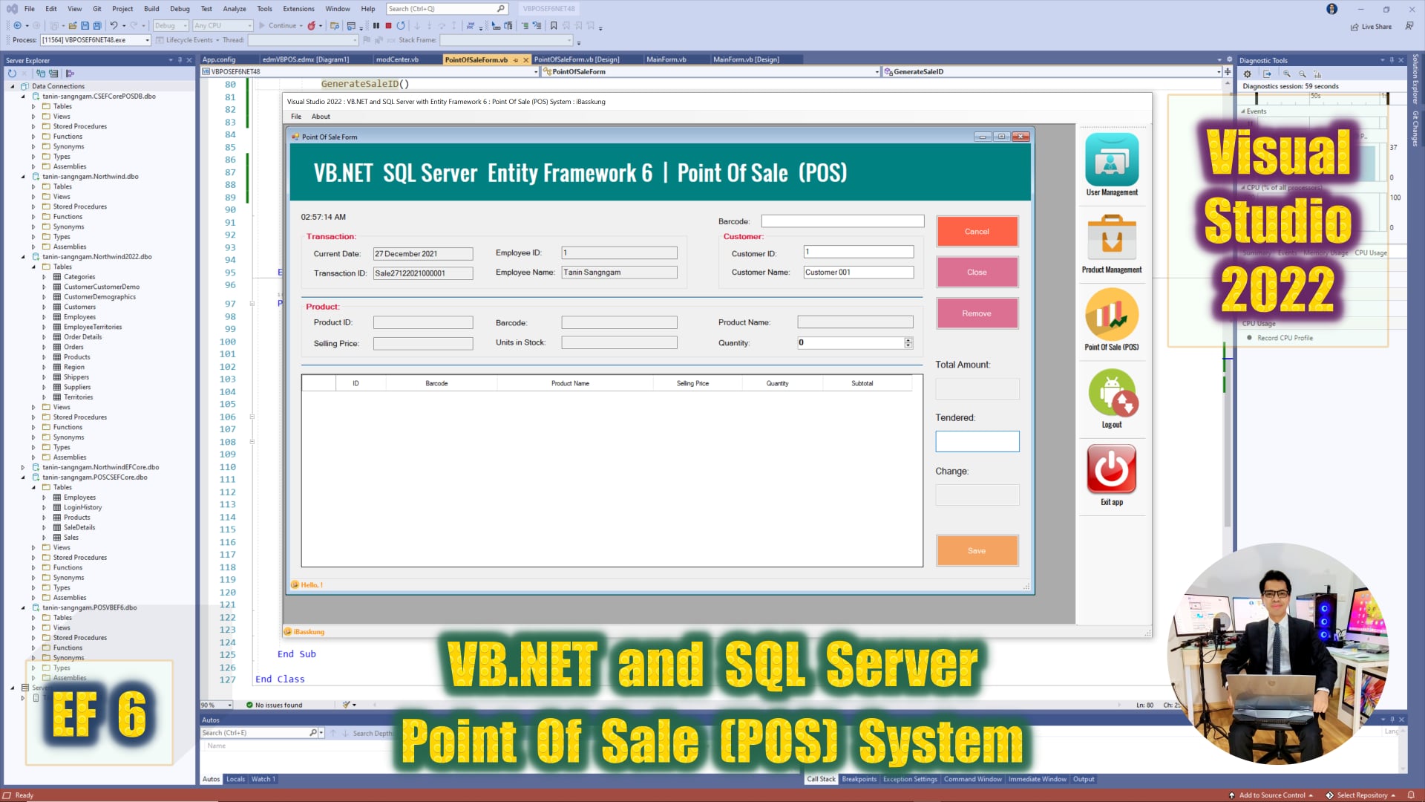Viewport: 1425px width, 802px height.
Task: Open the Any CPU platform dropdown
Action: tap(223, 26)
